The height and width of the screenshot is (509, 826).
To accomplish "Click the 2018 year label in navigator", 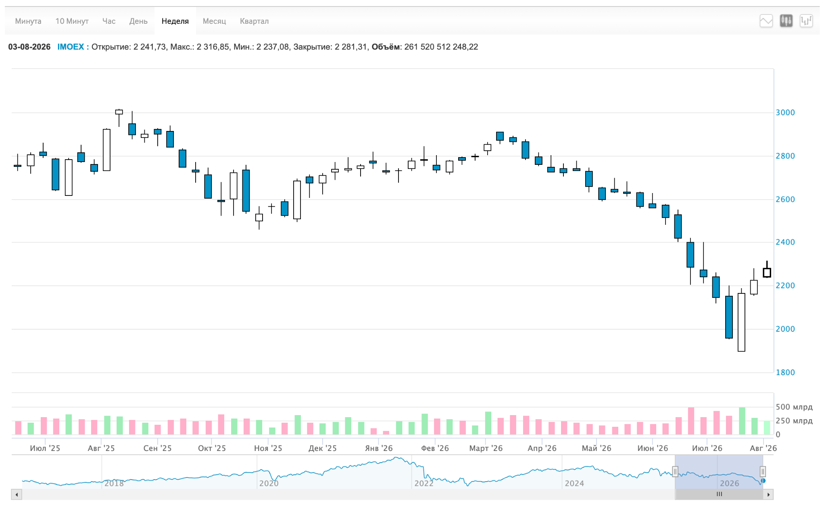I will [114, 483].
